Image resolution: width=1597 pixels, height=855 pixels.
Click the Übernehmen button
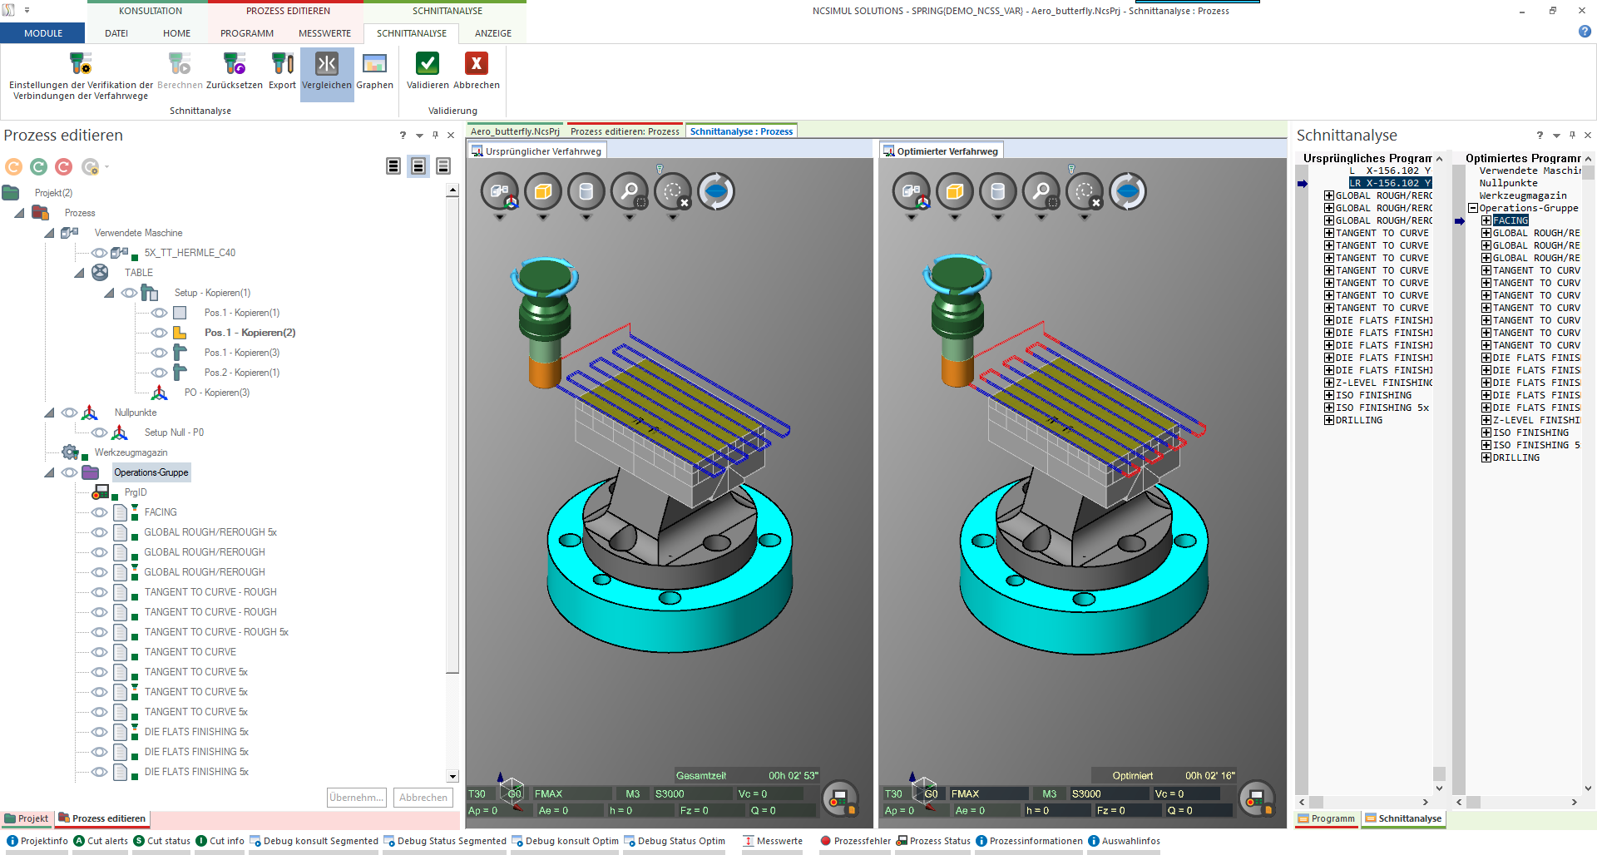tap(356, 798)
